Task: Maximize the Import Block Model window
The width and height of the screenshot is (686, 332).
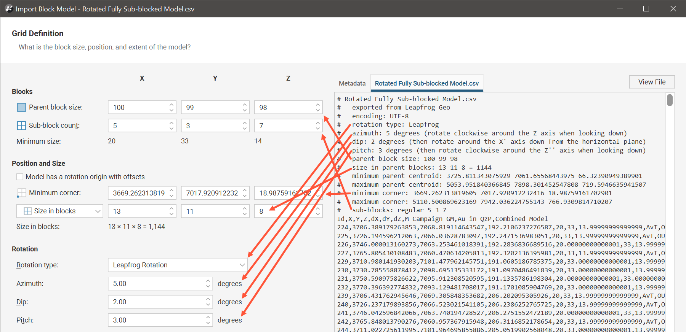Action: click(646, 9)
